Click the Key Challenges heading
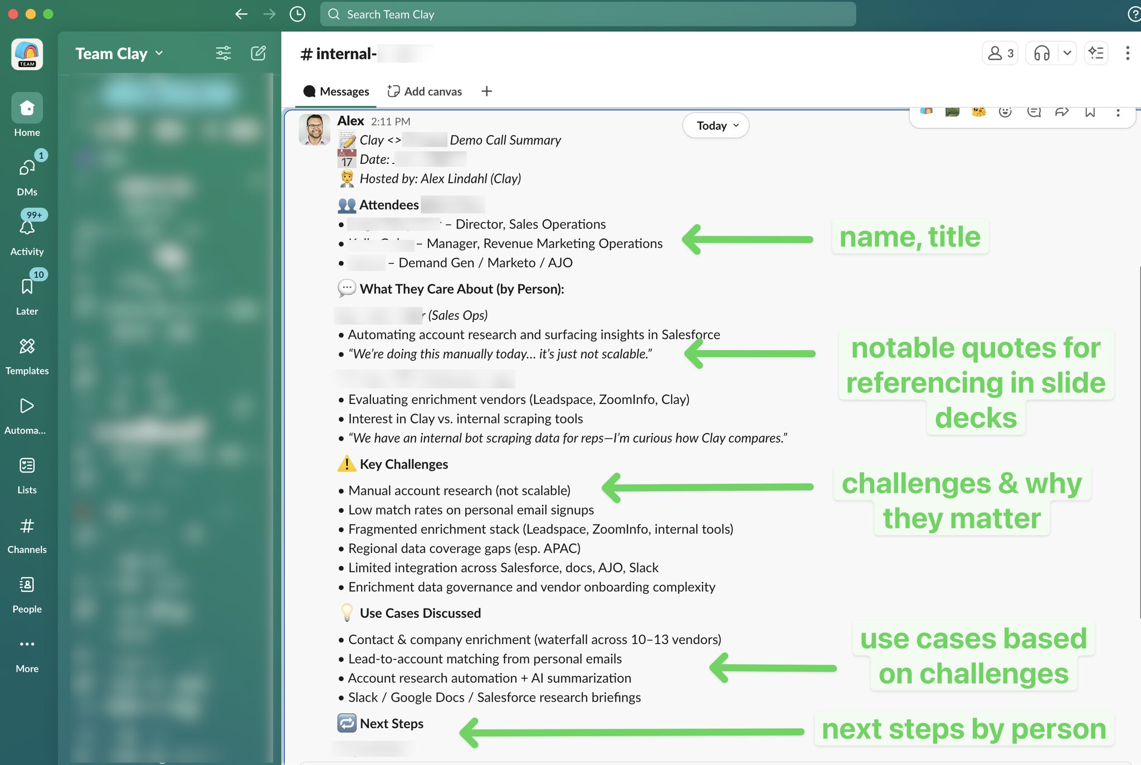Viewport: 1141px width, 765px height. [x=403, y=465]
